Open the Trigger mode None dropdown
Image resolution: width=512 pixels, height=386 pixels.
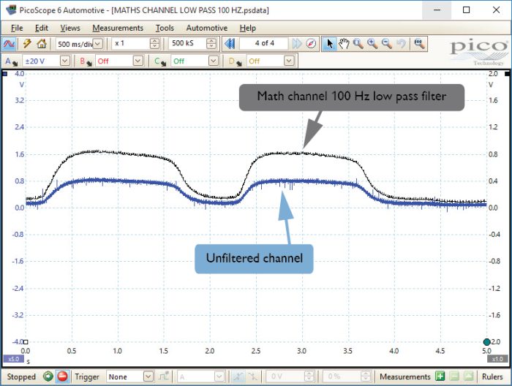coord(148,376)
